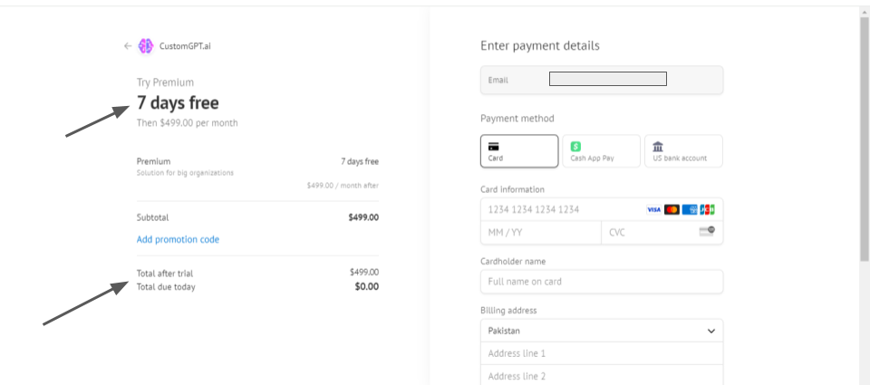Screen dimensions: 870x385
Task: Click the Cash App Pay dollar icon
Action: tap(575, 146)
